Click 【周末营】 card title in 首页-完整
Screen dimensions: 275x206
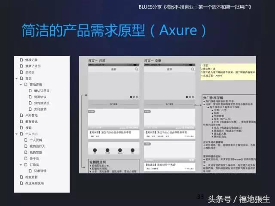[x=166, y=133]
